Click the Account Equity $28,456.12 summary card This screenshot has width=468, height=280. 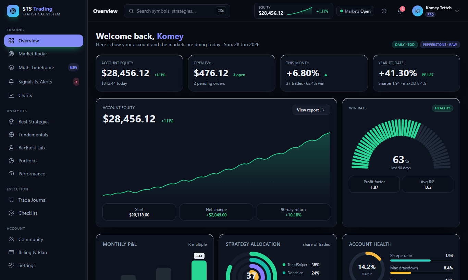(x=139, y=73)
